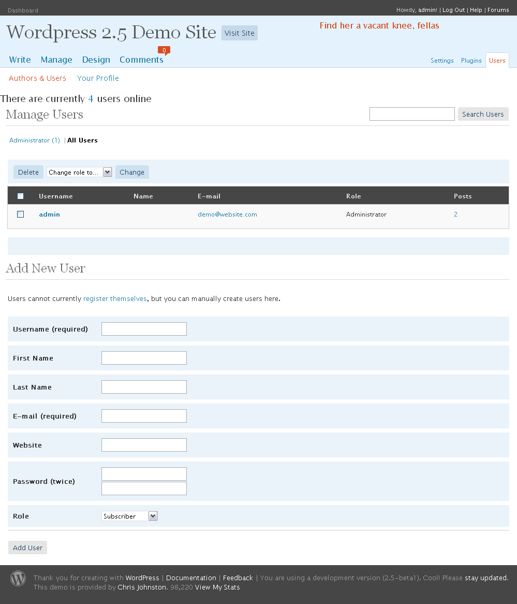The width and height of the screenshot is (517, 604).
Task: Focus the Last Name field
Action: pyautogui.click(x=144, y=387)
